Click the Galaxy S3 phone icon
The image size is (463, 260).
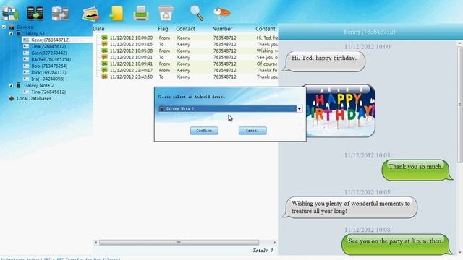point(19,33)
